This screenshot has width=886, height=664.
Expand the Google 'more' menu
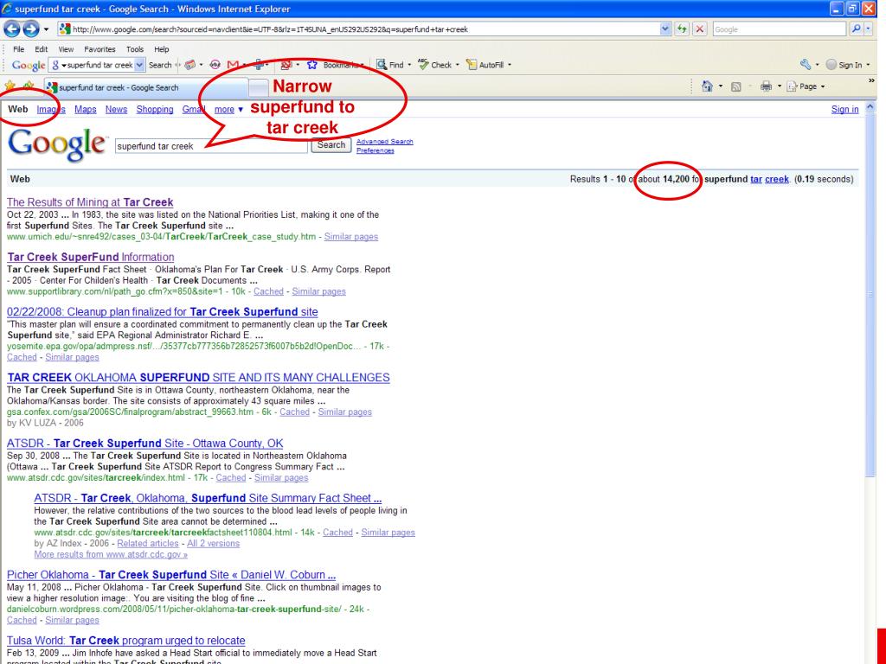pyautogui.click(x=228, y=110)
